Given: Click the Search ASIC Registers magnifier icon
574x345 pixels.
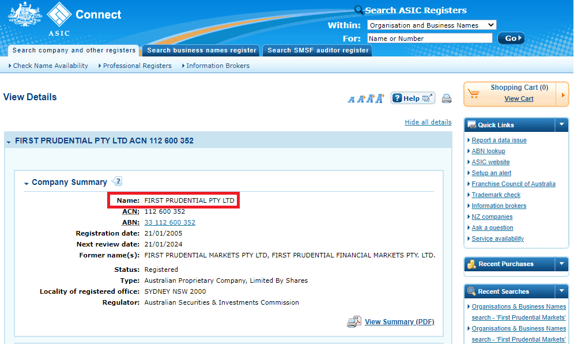Looking at the screenshot, I should click(358, 10).
